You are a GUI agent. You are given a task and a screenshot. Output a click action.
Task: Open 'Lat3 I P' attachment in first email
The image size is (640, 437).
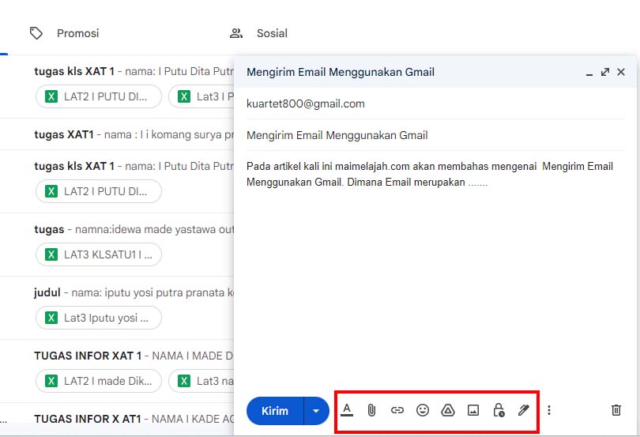pyautogui.click(x=201, y=96)
